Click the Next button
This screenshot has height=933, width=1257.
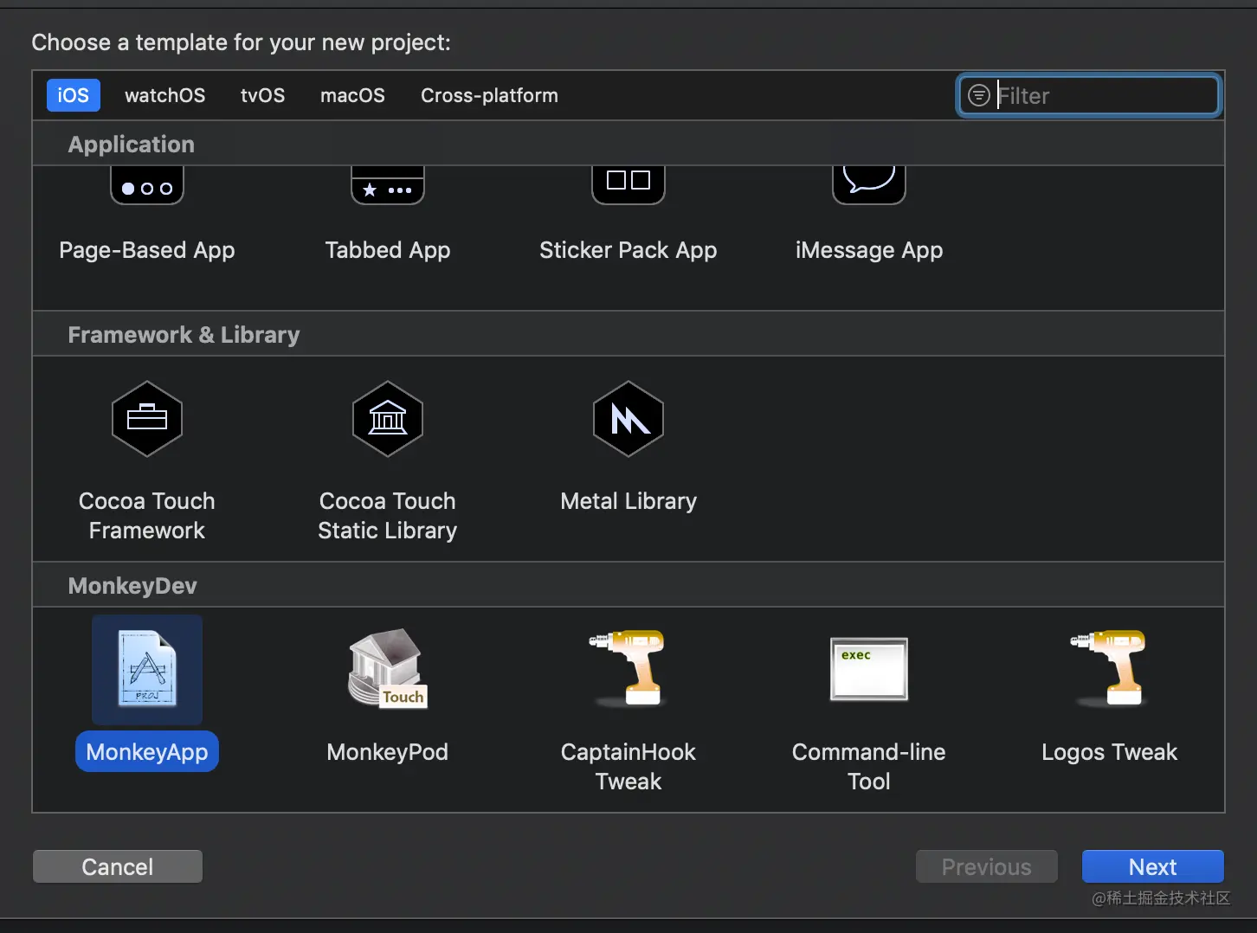pyautogui.click(x=1153, y=866)
